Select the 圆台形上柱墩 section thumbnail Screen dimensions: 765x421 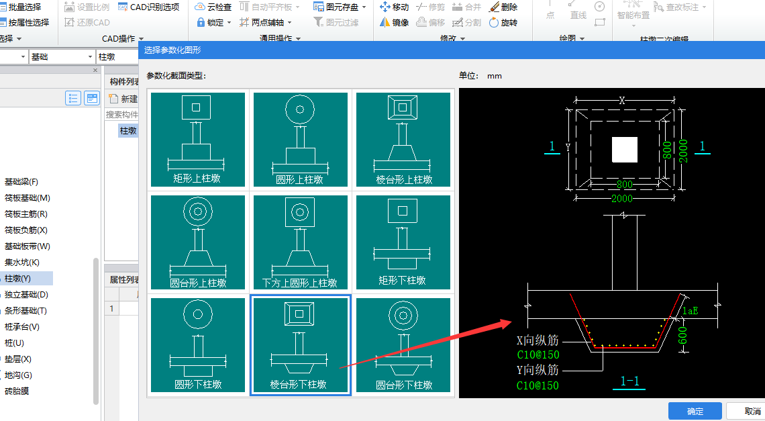(x=197, y=242)
